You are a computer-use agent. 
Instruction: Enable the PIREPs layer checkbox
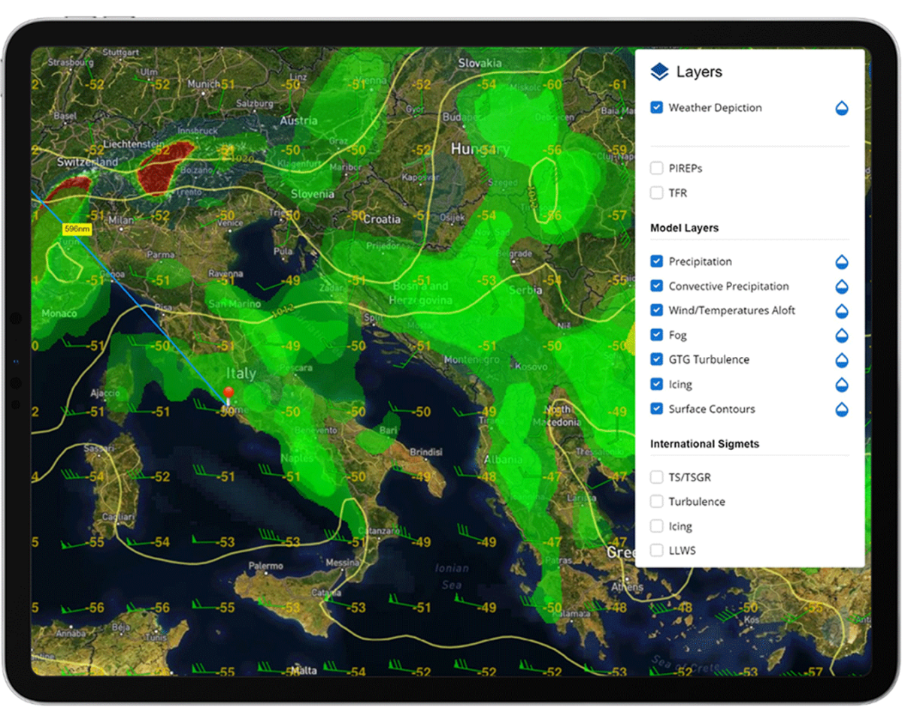tap(656, 168)
